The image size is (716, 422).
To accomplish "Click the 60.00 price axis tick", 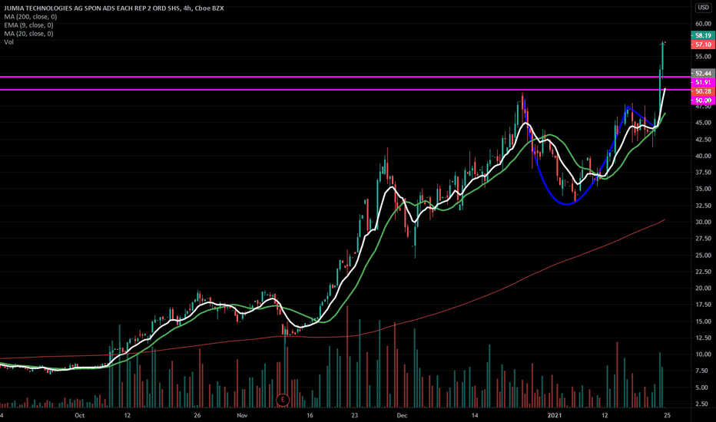I will (703, 24).
